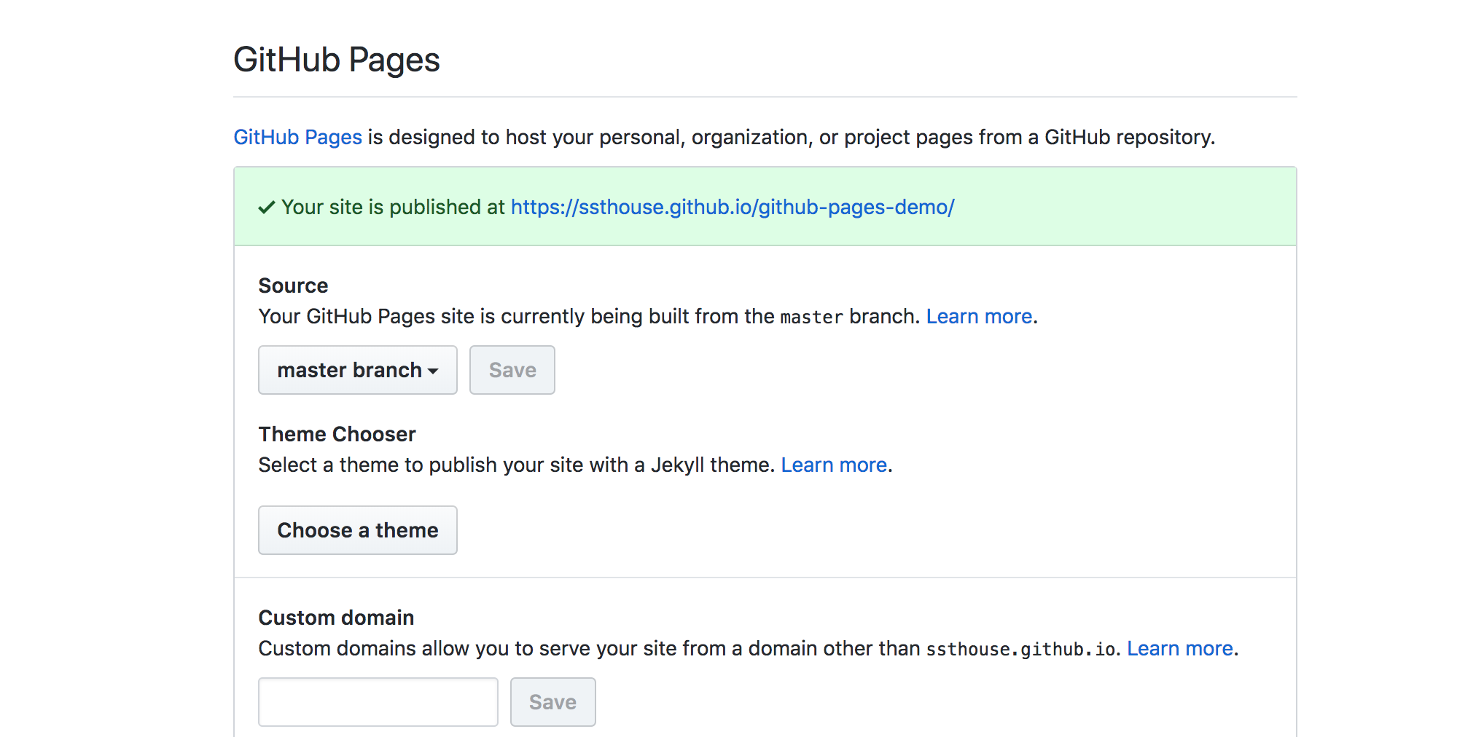The image size is (1484, 737).
Task: Save the custom domain
Action: (552, 701)
